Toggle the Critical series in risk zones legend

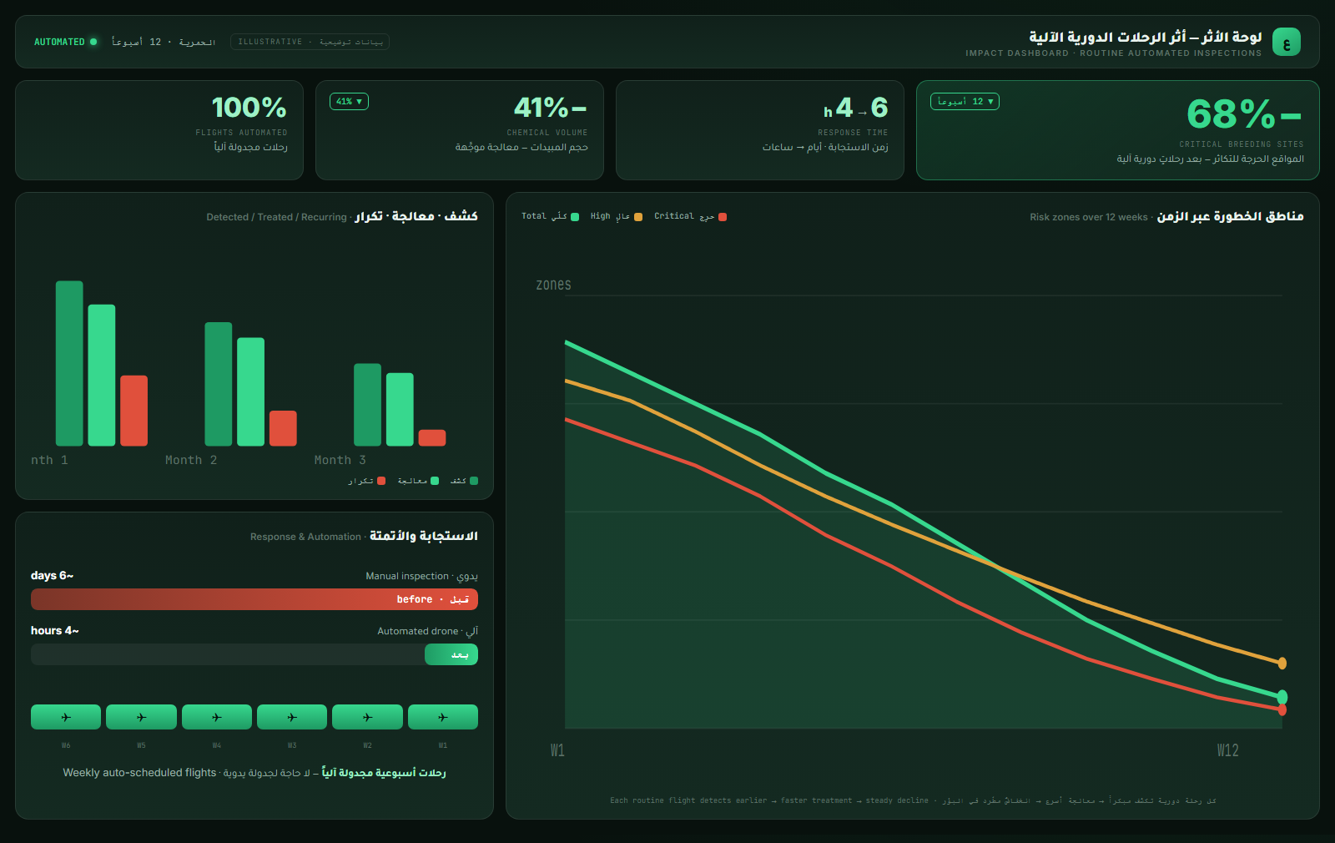[690, 216]
